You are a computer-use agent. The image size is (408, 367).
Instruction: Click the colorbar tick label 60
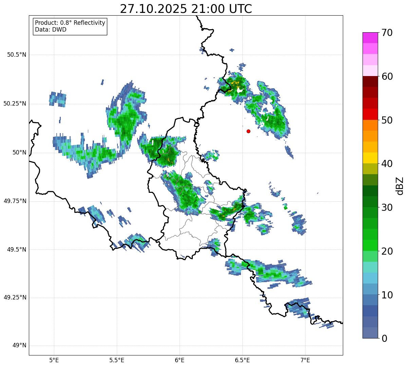click(x=388, y=76)
